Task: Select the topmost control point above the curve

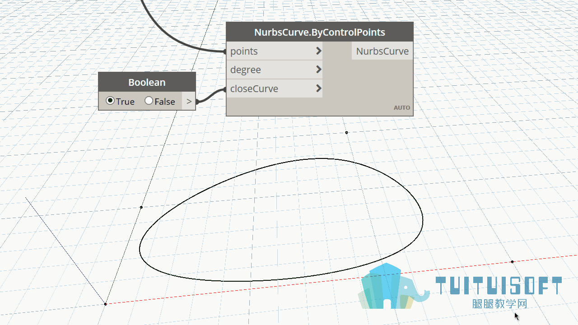Action: click(x=346, y=132)
